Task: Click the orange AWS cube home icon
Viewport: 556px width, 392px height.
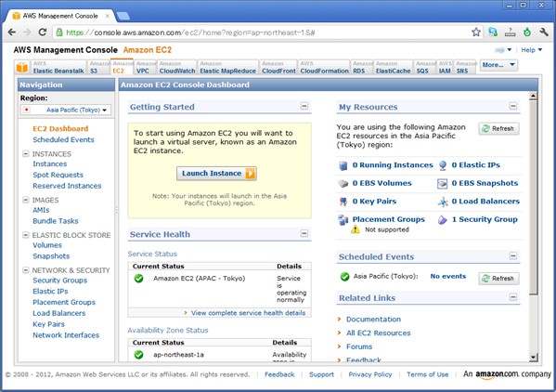Action: tap(22, 67)
